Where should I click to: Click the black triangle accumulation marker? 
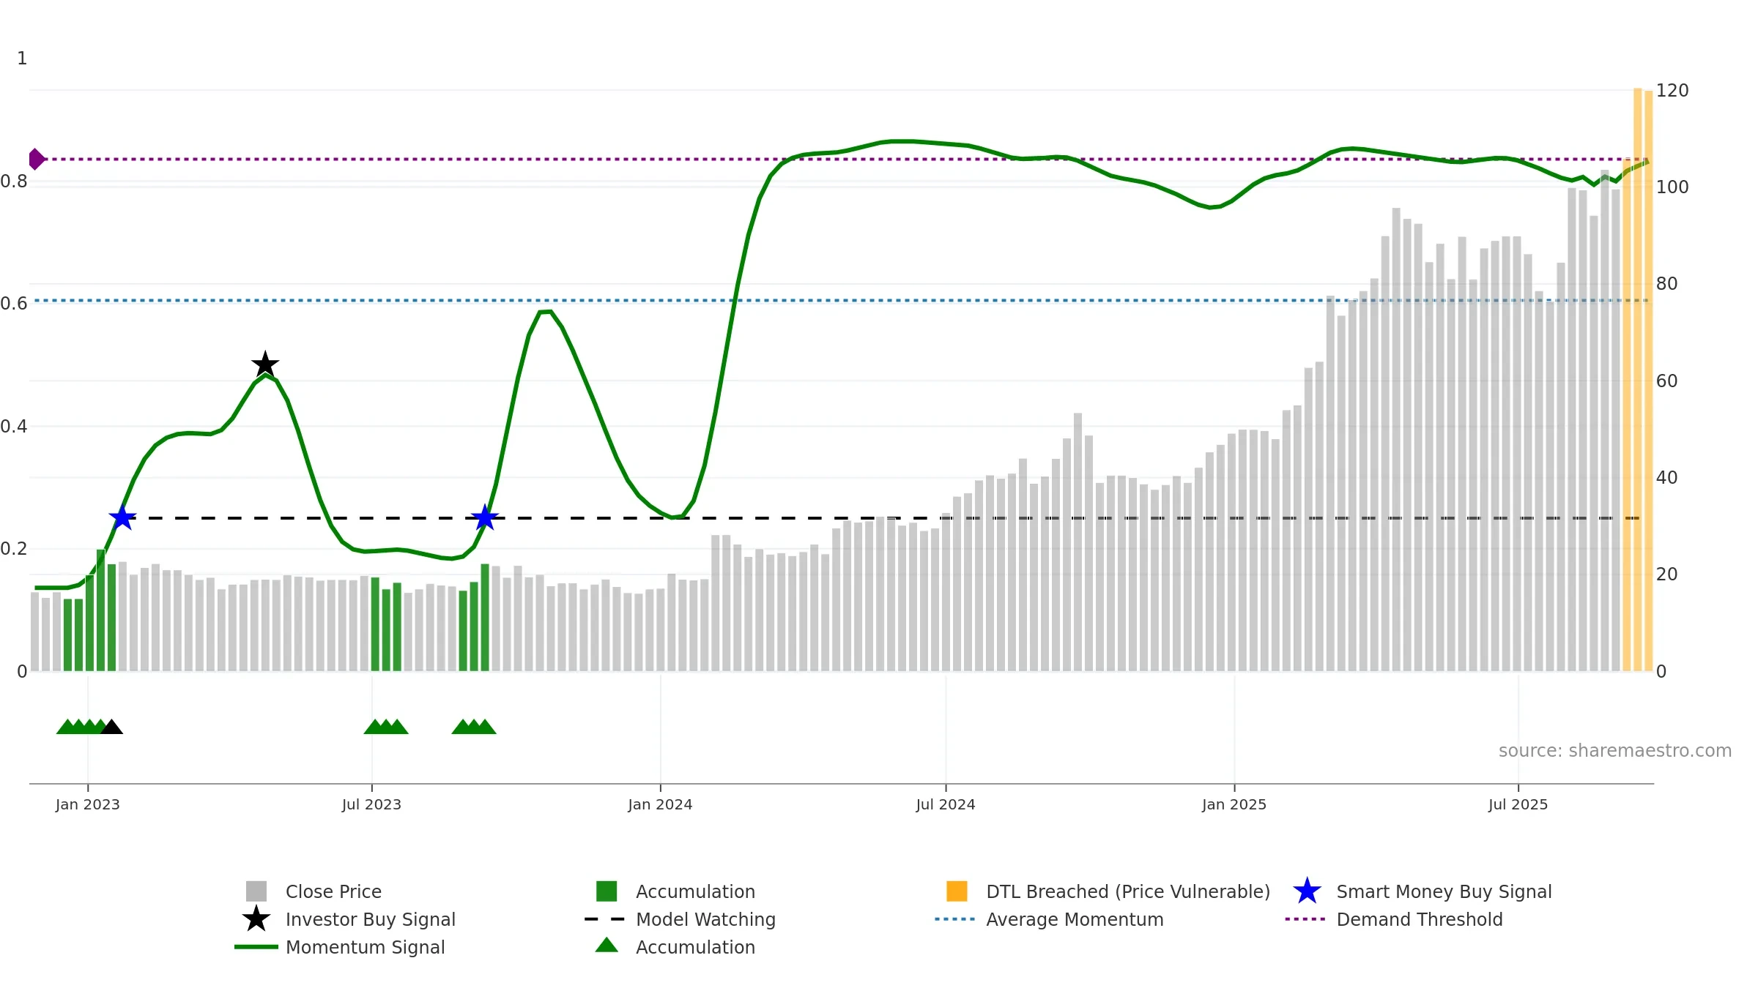(x=111, y=727)
